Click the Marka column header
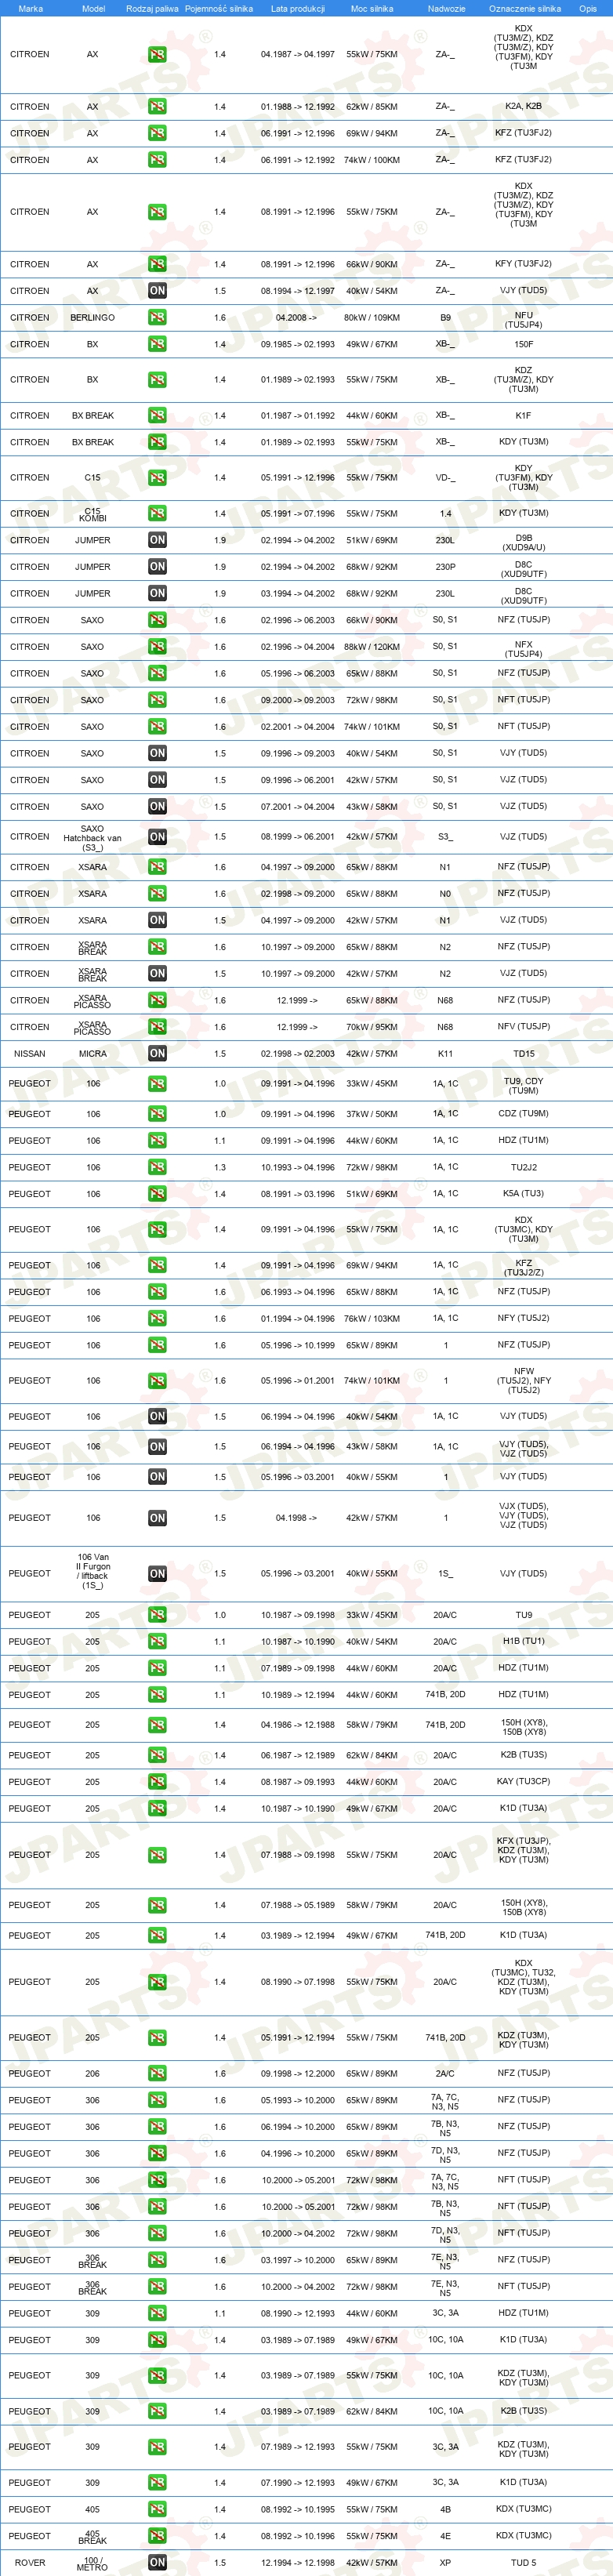The height and width of the screenshot is (2576, 613). click(x=30, y=8)
